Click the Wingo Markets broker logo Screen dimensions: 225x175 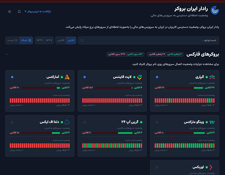coord(212,122)
